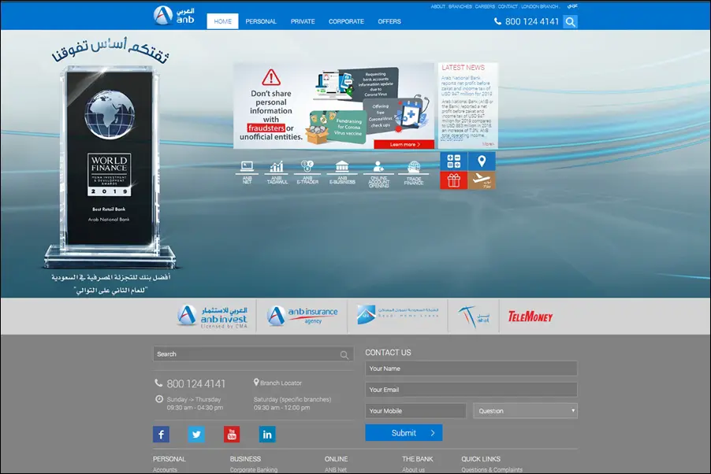This screenshot has width=711, height=474.
Task: Visit the partner logo left of TeleMoney
Action: [474, 317]
